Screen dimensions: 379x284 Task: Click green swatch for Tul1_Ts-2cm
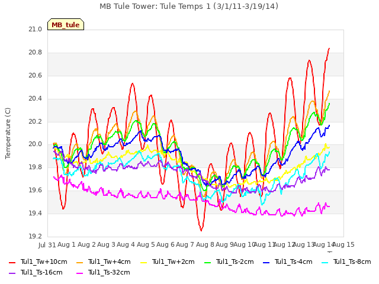pos(208,262)
